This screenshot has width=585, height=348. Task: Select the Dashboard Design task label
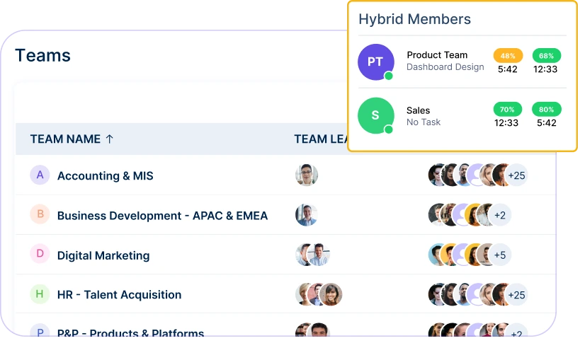[445, 67]
